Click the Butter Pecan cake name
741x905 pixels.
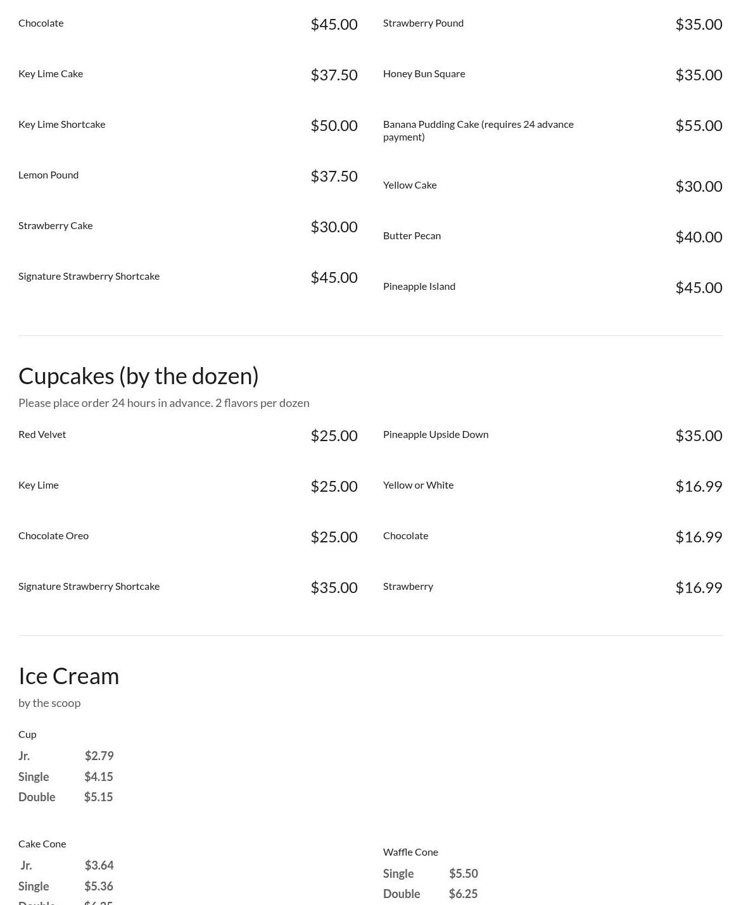(412, 236)
